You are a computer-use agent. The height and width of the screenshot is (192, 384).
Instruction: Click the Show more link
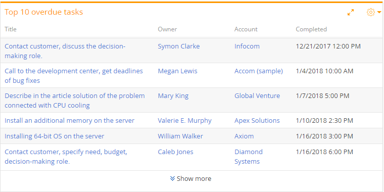pyautogui.click(x=190, y=178)
